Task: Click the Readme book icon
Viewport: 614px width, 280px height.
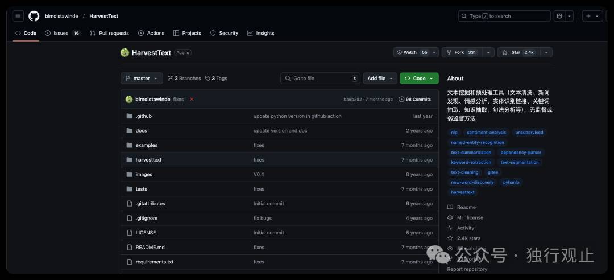Action: 450,207
